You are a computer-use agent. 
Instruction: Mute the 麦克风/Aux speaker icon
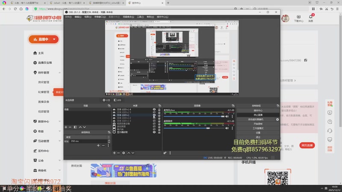click(227, 116)
